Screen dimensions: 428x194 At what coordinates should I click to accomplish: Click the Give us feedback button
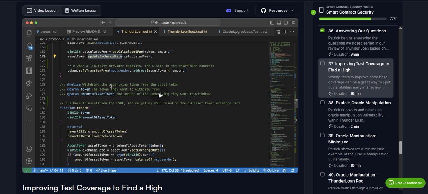pyautogui.click(x=405, y=183)
